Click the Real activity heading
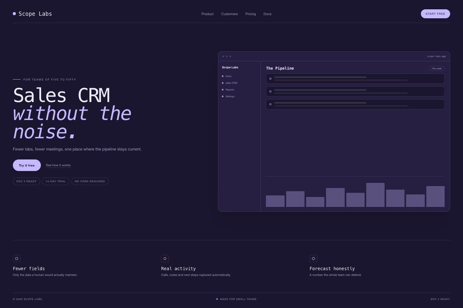 pos(178,268)
